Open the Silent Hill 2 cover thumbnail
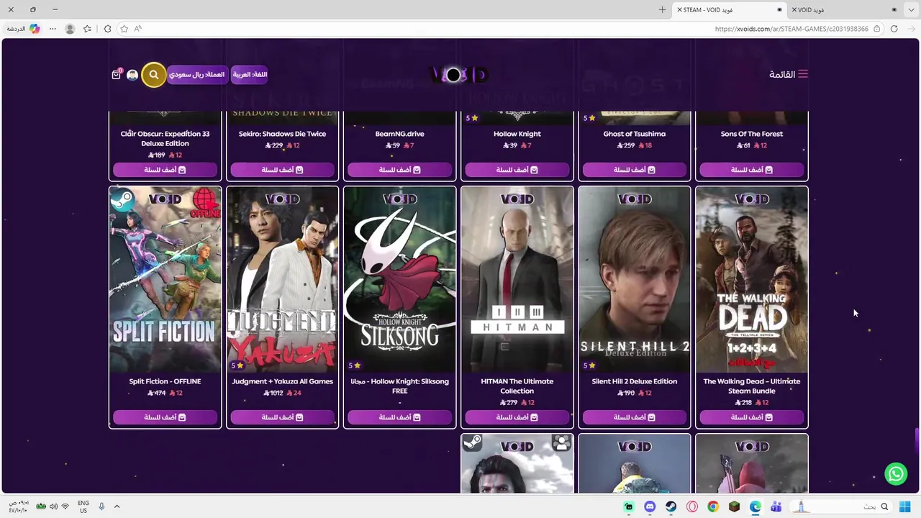Screen dimensions: 921x518 coord(635,280)
